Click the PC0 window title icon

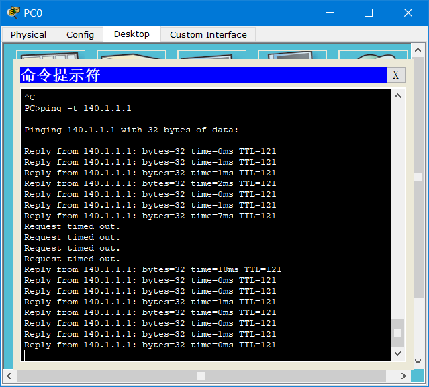13,13
